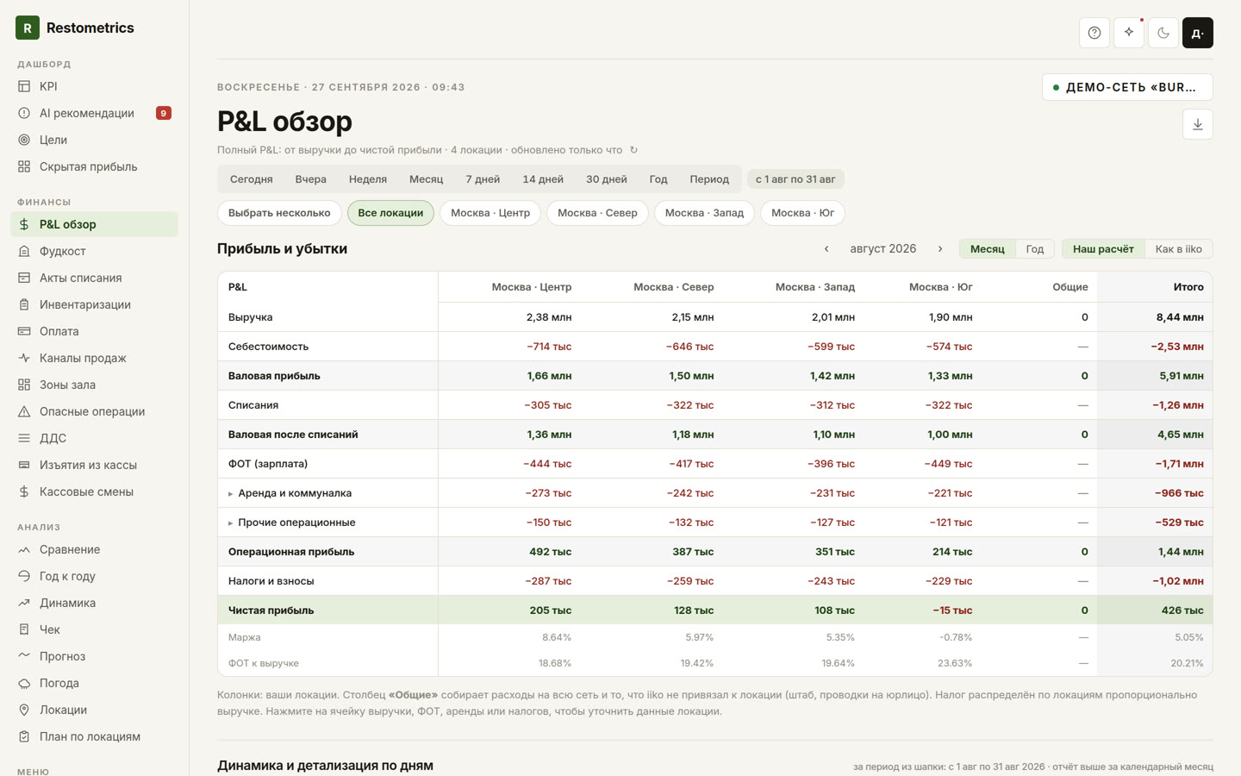Screen dimensions: 1241x776
Task: Select Наш расчёт calculation mode
Action: pyautogui.click(x=1103, y=249)
